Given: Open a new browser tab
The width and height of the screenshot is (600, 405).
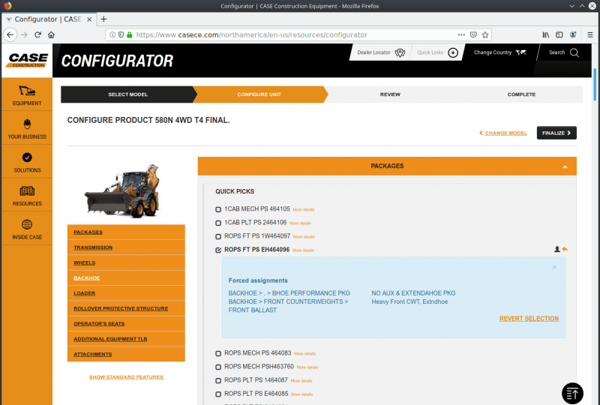Looking at the screenshot, I should [x=103, y=19].
